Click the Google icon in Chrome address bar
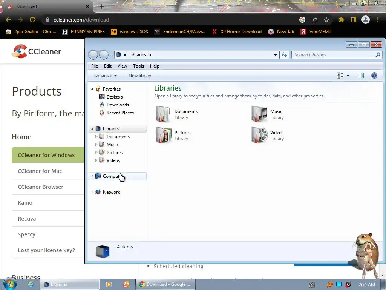 click(x=302, y=20)
